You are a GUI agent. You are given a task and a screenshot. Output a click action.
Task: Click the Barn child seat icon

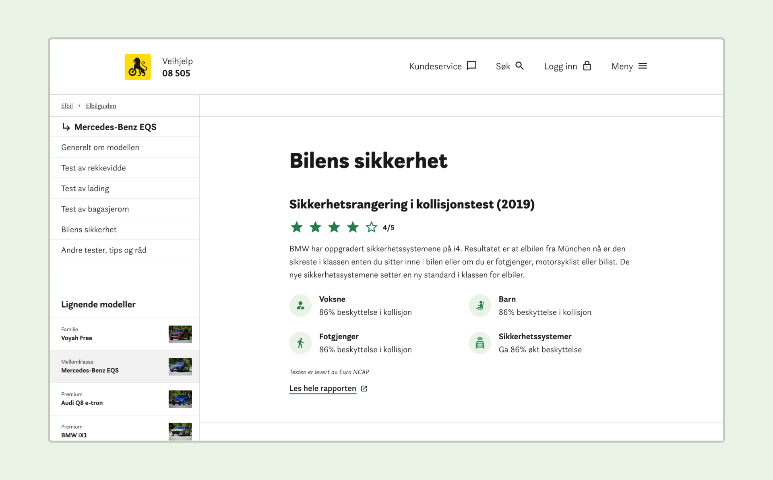[480, 306]
